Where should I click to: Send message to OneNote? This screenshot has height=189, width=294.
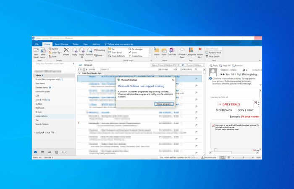[172, 52]
